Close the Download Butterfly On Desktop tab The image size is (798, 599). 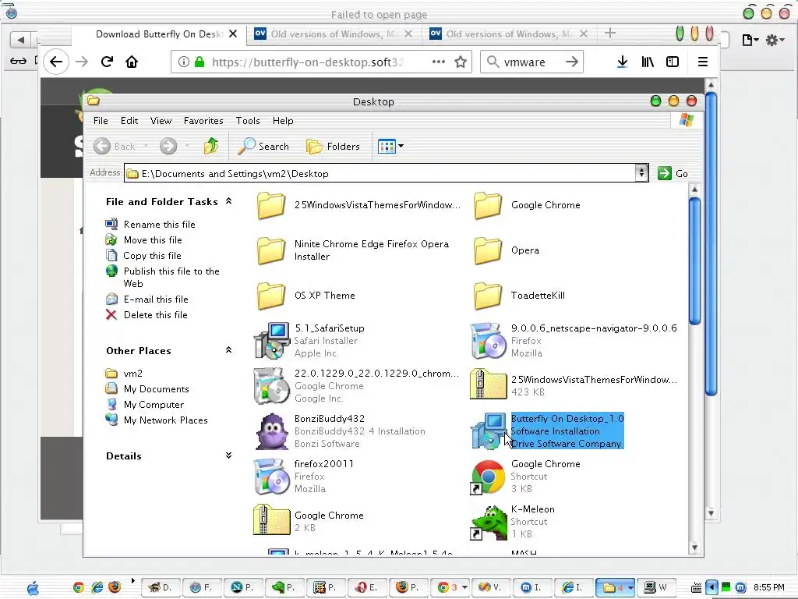click(232, 34)
